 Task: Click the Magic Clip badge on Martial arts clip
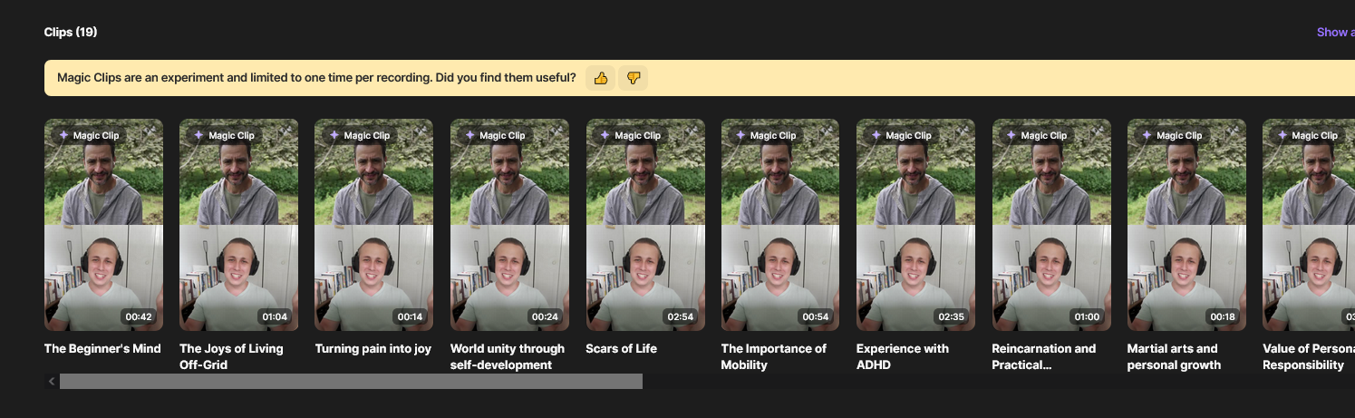pos(1172,135)
